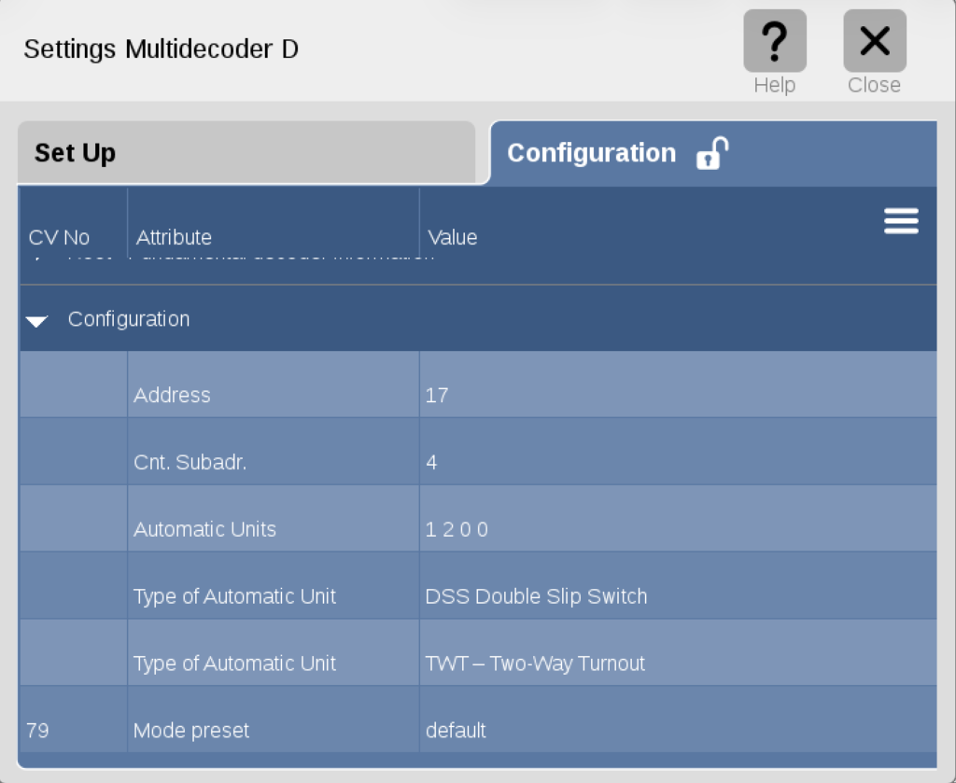Click the Automatic Units value 1 2 0 0

457,529
